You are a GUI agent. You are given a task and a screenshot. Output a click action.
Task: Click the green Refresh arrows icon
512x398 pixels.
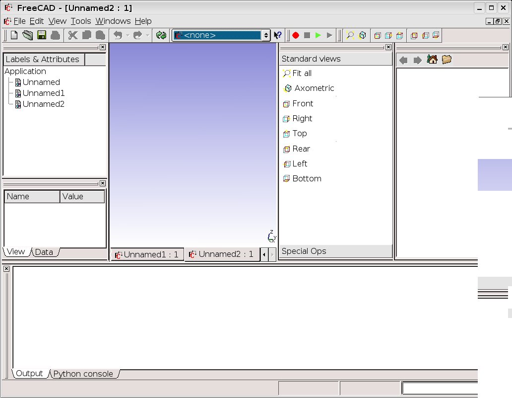[161, 35]
